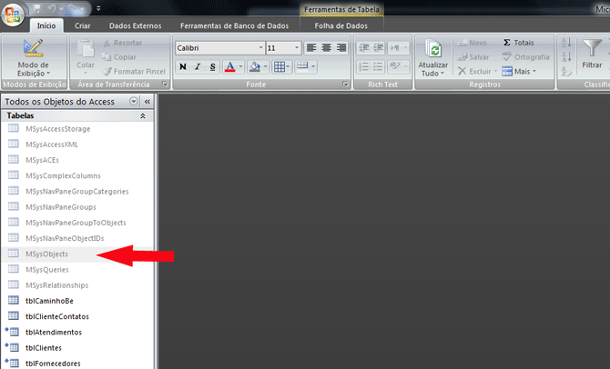Collapse navigation pane shutter bar
This screenshot has width=610, height=369.
point(147,102)
